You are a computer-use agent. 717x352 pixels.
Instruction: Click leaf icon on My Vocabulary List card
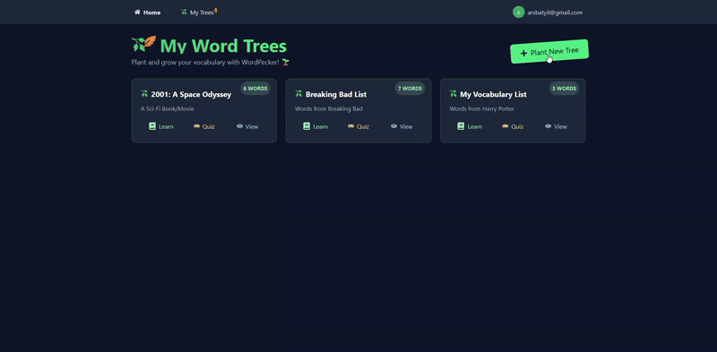click(x=454, y=94)
